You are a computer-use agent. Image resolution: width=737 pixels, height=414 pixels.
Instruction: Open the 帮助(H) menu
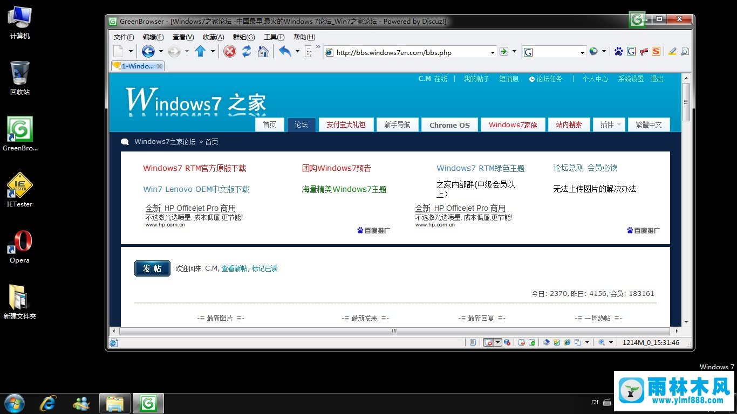tap(304, 37)
